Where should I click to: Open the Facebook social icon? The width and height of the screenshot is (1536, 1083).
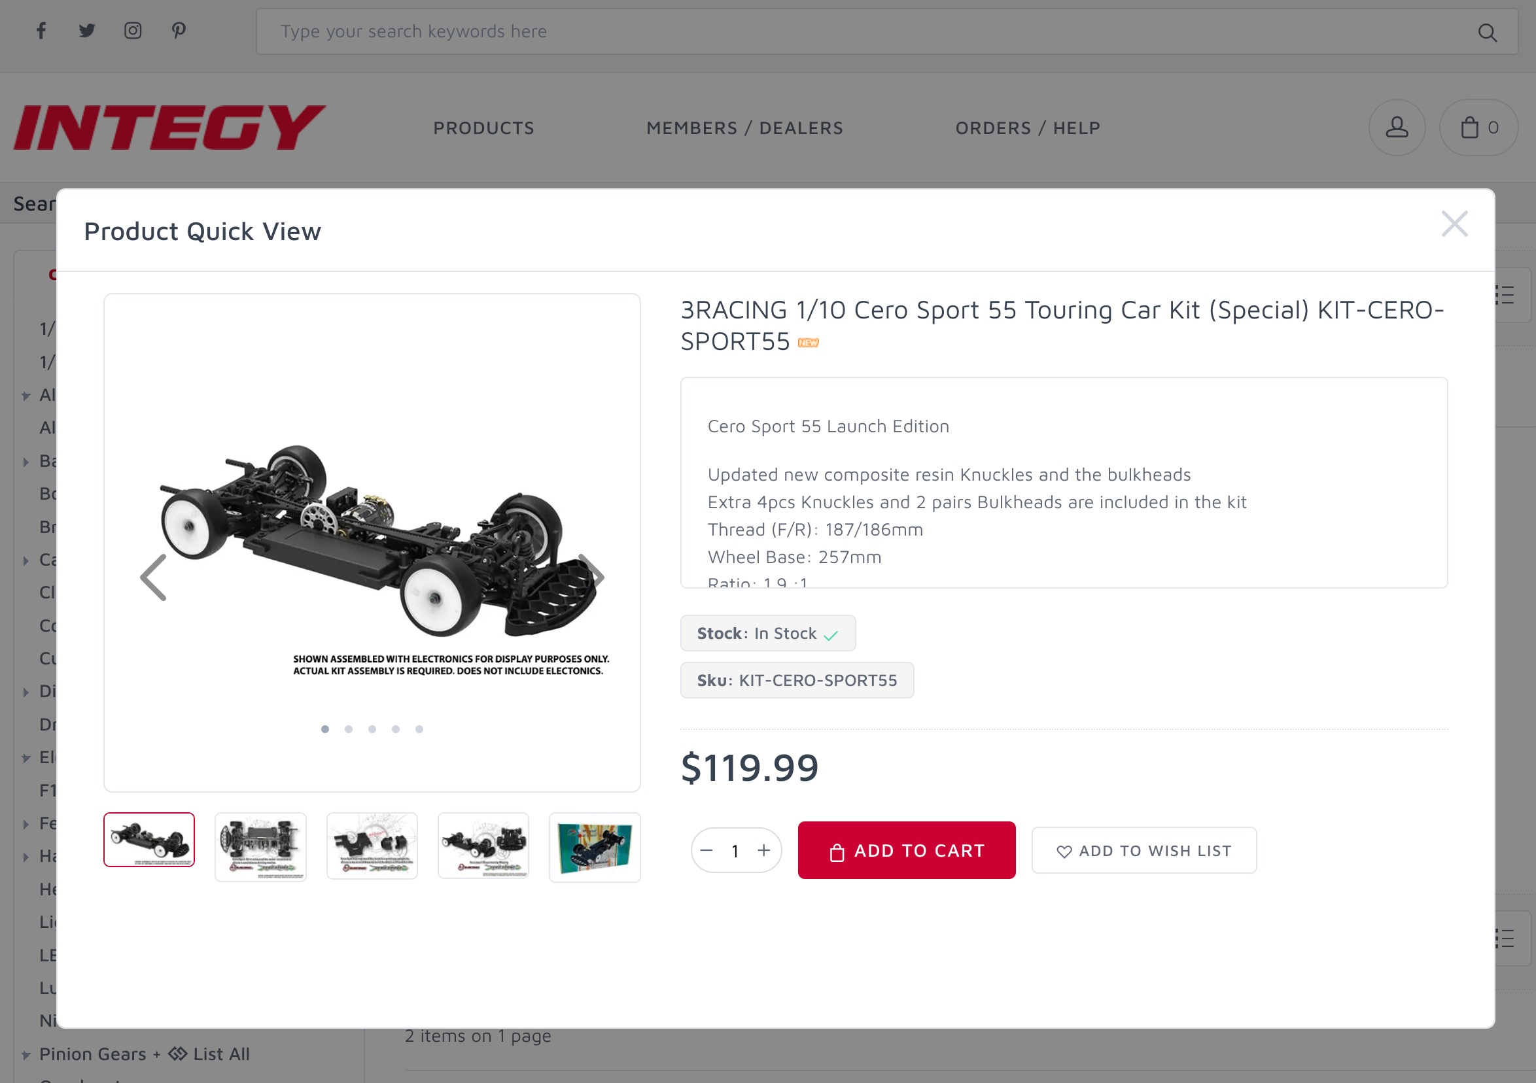pyautogui.click(x=41, y=31)
